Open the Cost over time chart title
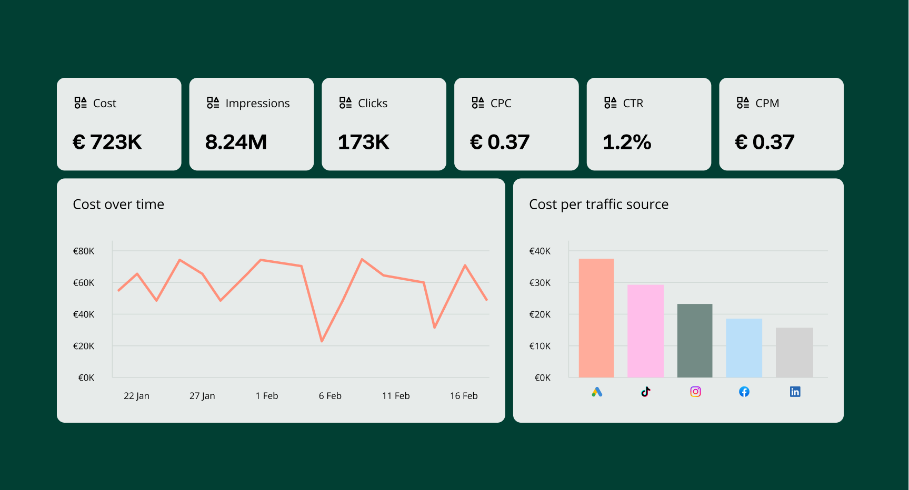Viewport: 909px width, 490px height. [118, 205]
